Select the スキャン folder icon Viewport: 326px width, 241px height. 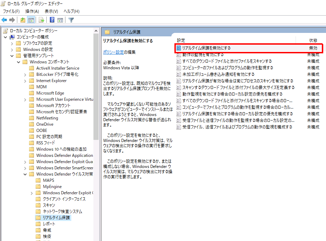click(39, 205)
